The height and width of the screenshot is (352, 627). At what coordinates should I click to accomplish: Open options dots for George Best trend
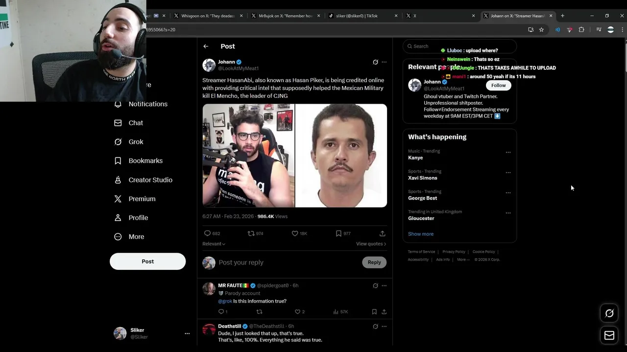508,193
